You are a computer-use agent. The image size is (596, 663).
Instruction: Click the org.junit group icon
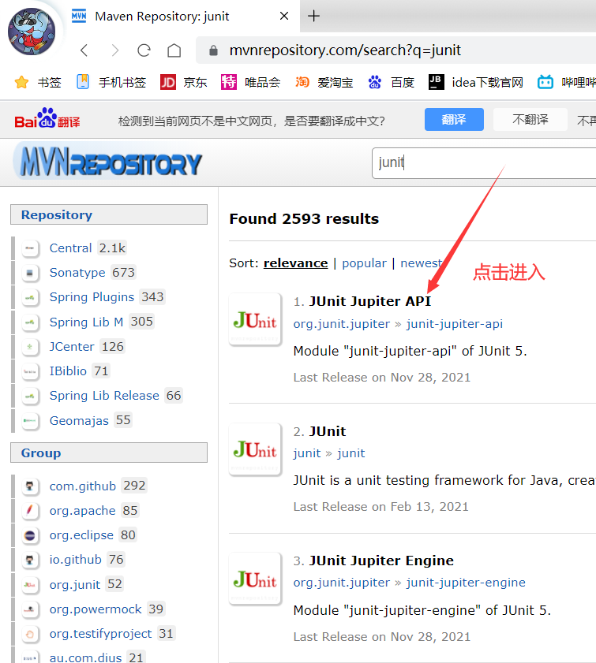pyautogui.click(x=30, y=585)
